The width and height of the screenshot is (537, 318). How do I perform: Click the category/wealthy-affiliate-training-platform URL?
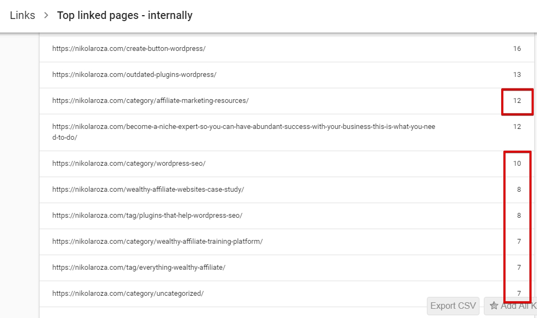[x=157, y=242]
